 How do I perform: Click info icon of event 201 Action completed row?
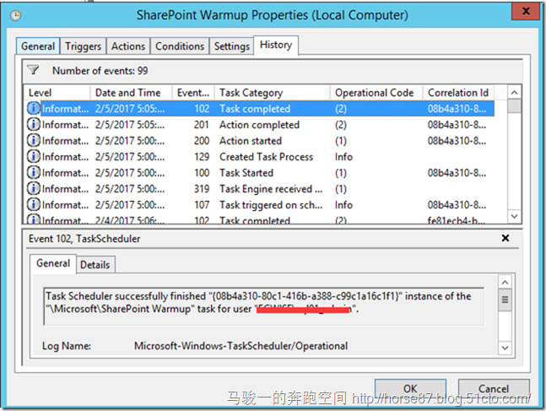[34, 124]
